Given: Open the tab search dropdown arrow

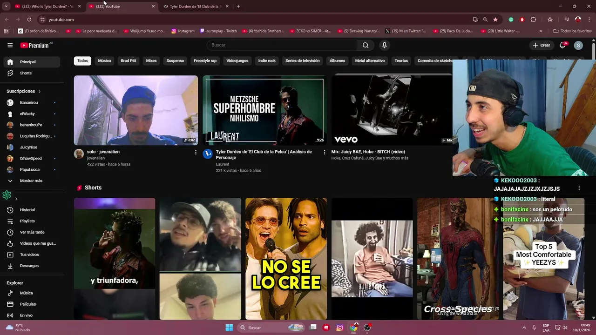Looking at the screenshot, I should tap(6, 7).
